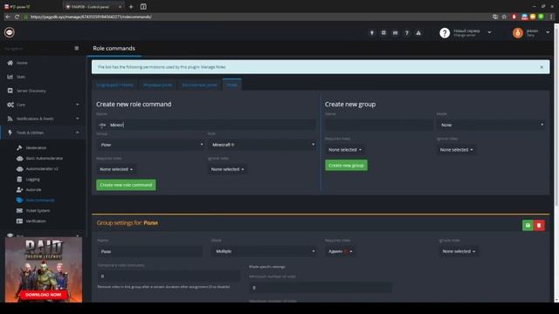Bookmark the page with the star icon
The image size is (559, 314).
click(x=504, y=17)
